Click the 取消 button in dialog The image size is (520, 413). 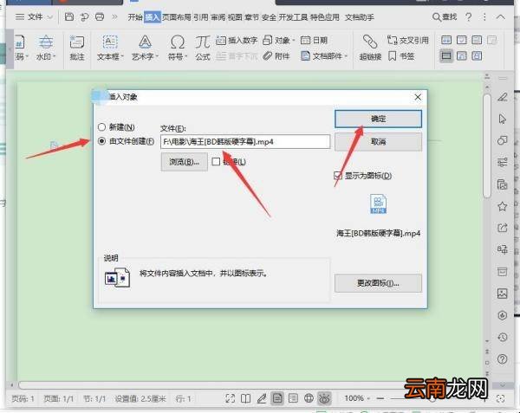click(378, 142)
